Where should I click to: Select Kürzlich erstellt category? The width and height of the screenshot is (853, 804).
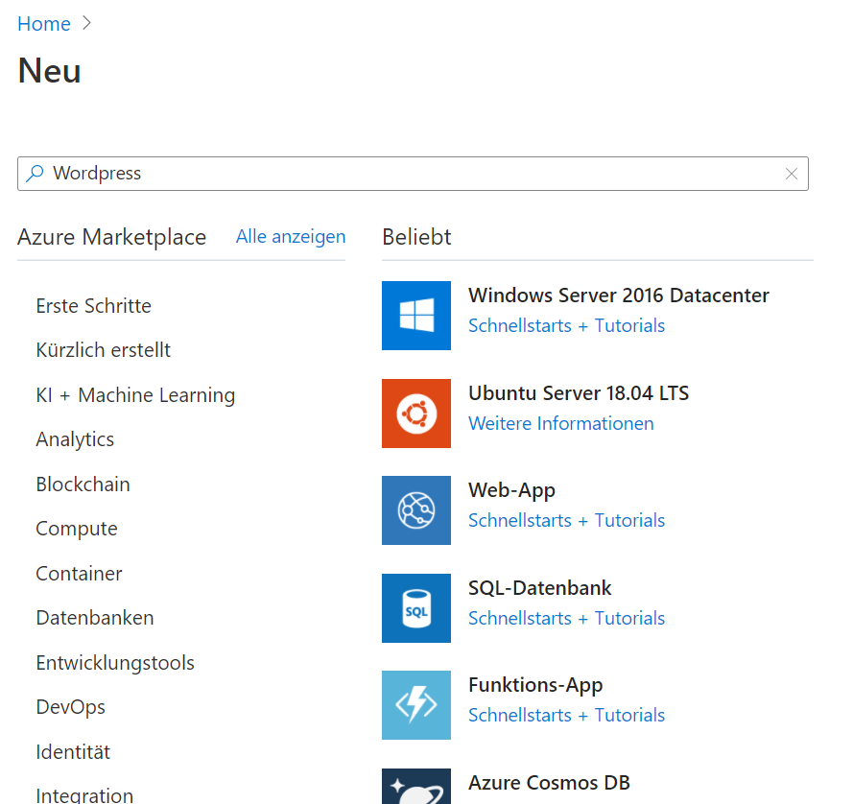click(x=104, y=350)
